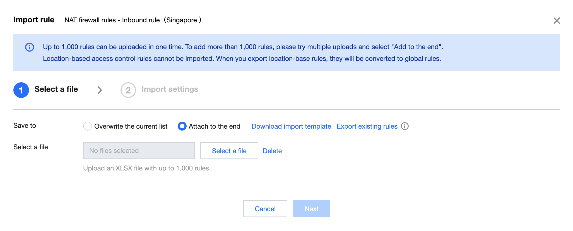Click the info icon beside Export existing rules
The image size is (573, 231).
(x=405, y=126)
